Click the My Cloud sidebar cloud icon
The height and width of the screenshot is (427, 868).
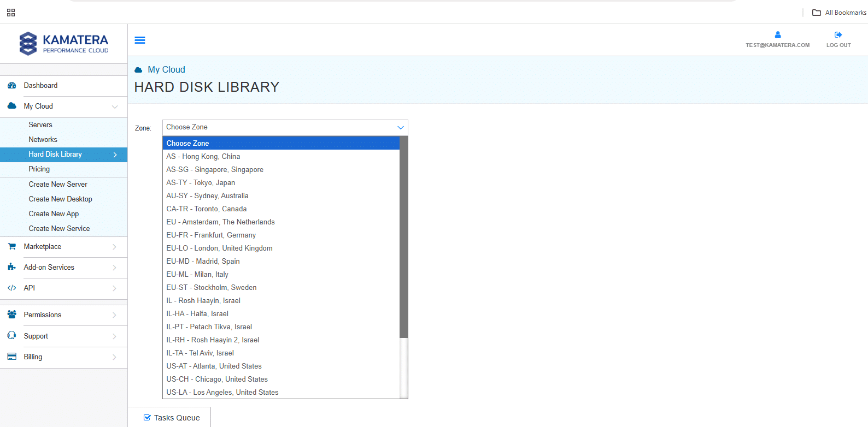pyautogui.click(x=12, y=106)
